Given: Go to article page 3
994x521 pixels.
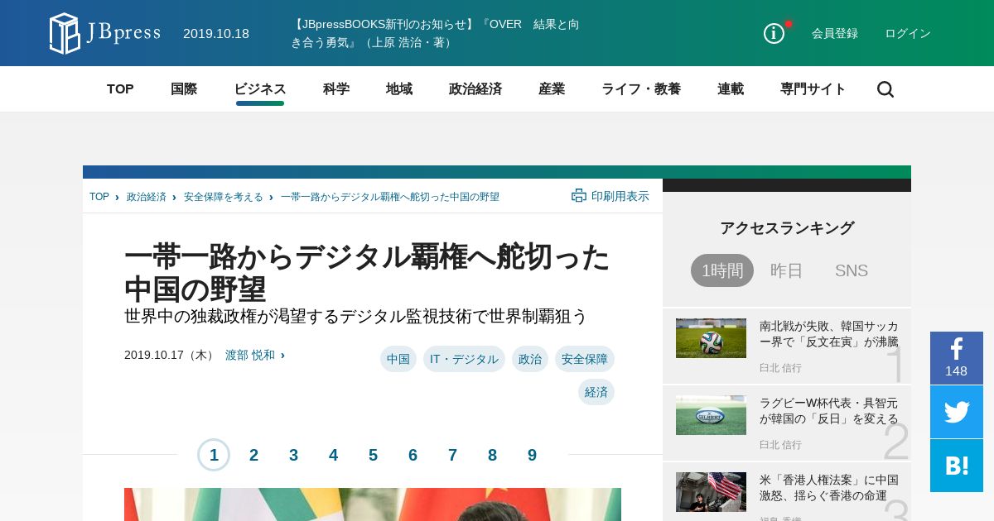Looking at the screenshot, I should pyautogui.click(x=293, y=455).
